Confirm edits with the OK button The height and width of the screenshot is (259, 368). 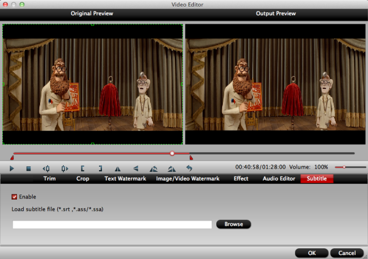[312, 253]
